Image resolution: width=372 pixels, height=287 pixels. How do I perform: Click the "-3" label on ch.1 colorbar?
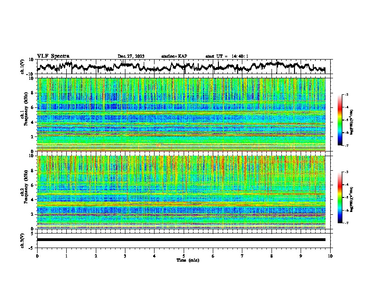tap(347, 94)
